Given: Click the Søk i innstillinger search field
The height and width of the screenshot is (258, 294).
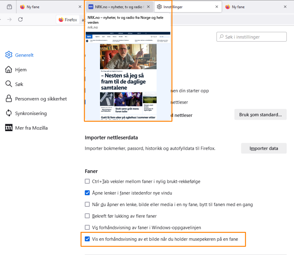Looking at the screenshot, I should pos(251,37).
